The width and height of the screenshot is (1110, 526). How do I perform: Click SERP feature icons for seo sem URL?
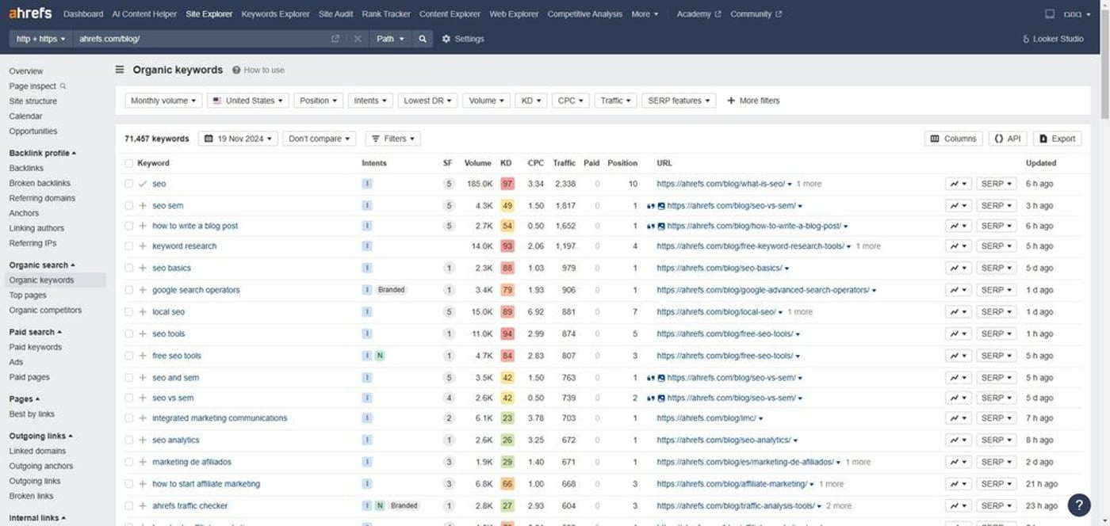click(x=656, y=206)
